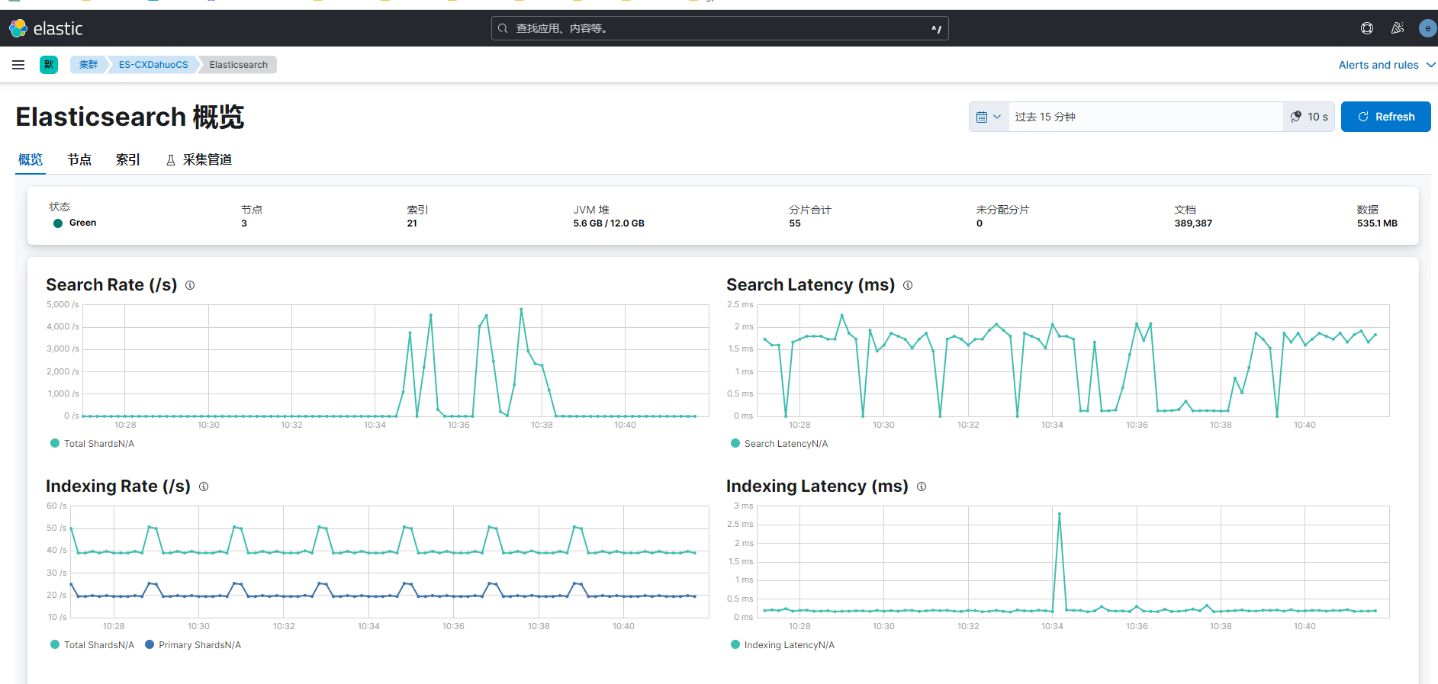
Task: Toggle the Search Latency legend item
Action: point(779,444)
